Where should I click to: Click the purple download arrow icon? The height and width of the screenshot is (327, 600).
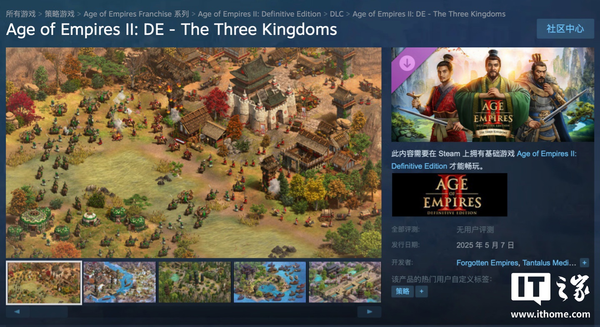coord(407,63)
